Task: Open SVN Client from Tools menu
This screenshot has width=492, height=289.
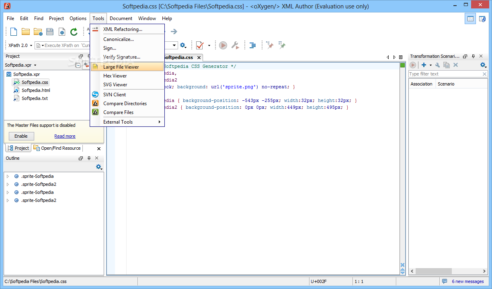Action: 127,95
